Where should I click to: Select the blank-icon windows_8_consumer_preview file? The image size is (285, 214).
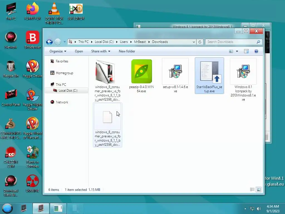click(107, 125)
